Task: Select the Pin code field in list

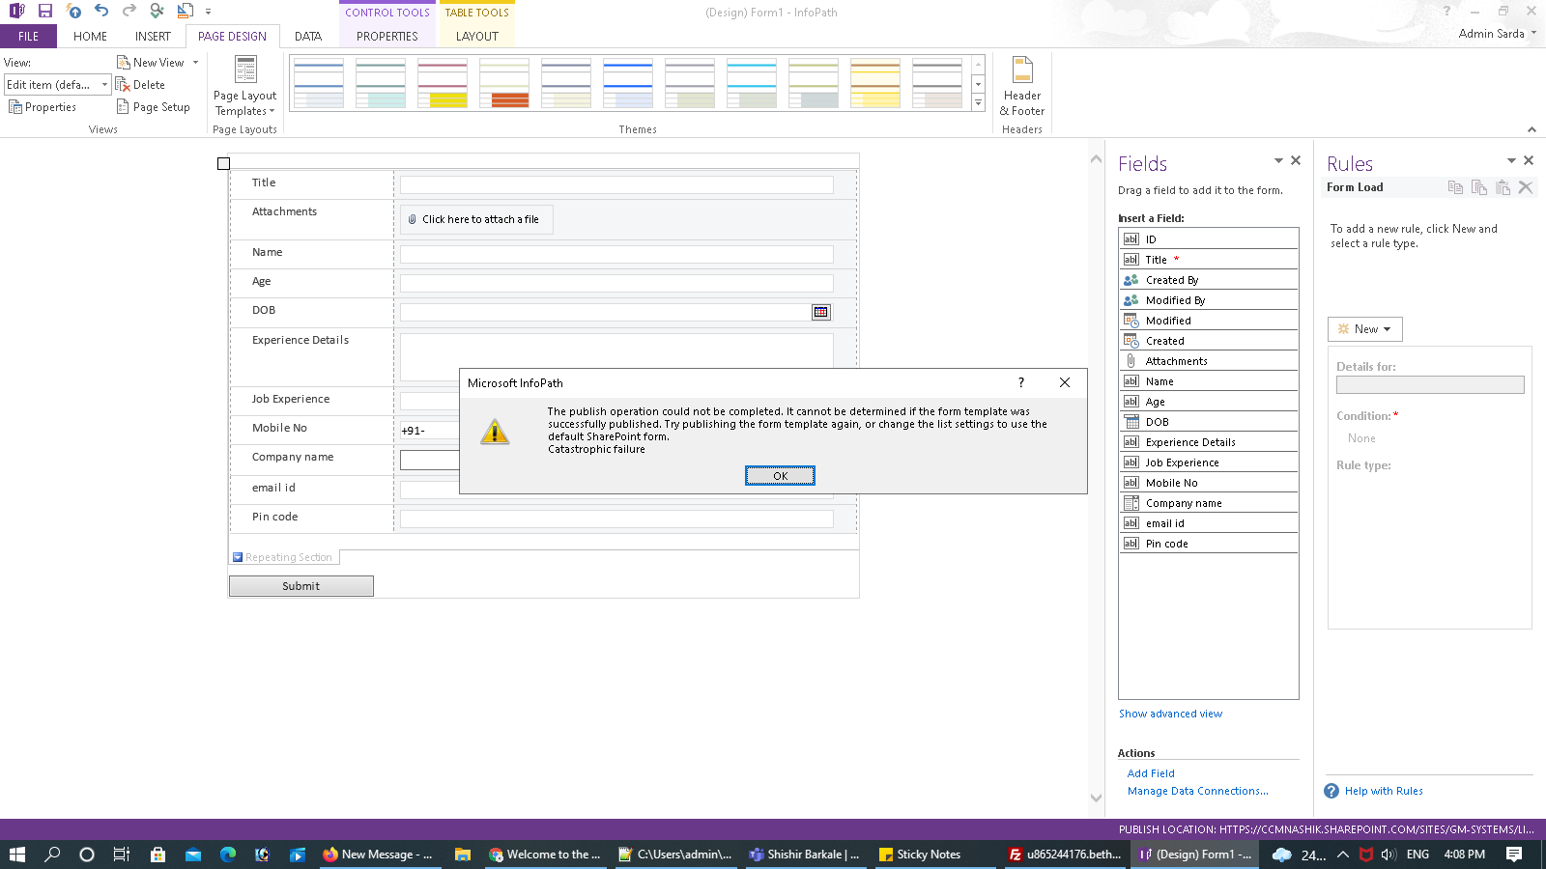Action: click(x=1208, y=543)
